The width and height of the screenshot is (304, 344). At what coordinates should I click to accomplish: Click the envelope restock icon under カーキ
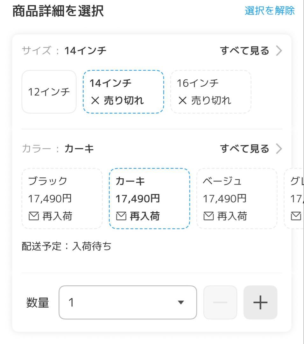[121, 217]
